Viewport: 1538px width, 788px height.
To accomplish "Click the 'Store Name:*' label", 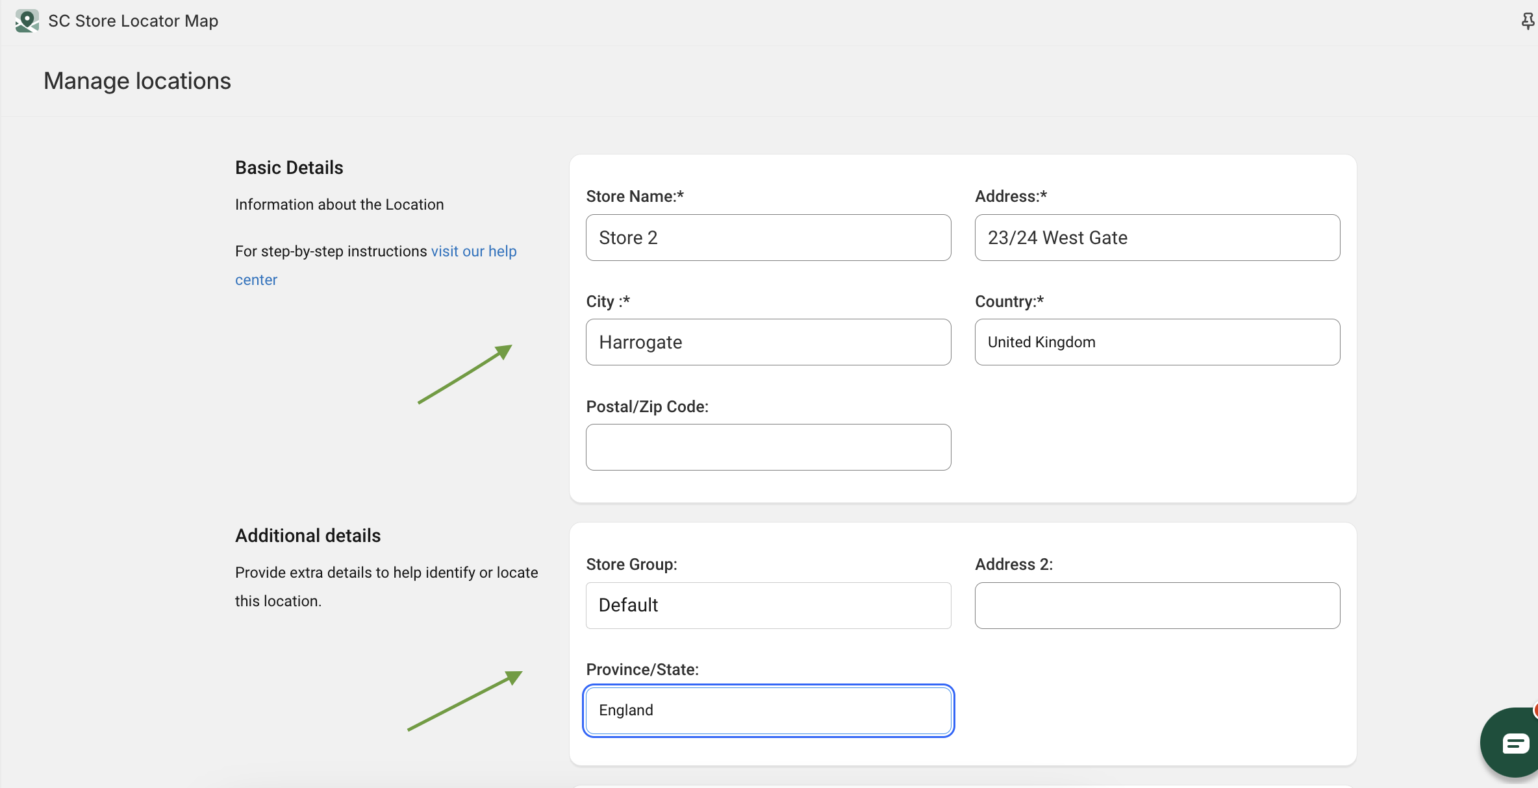I will 635,197.
